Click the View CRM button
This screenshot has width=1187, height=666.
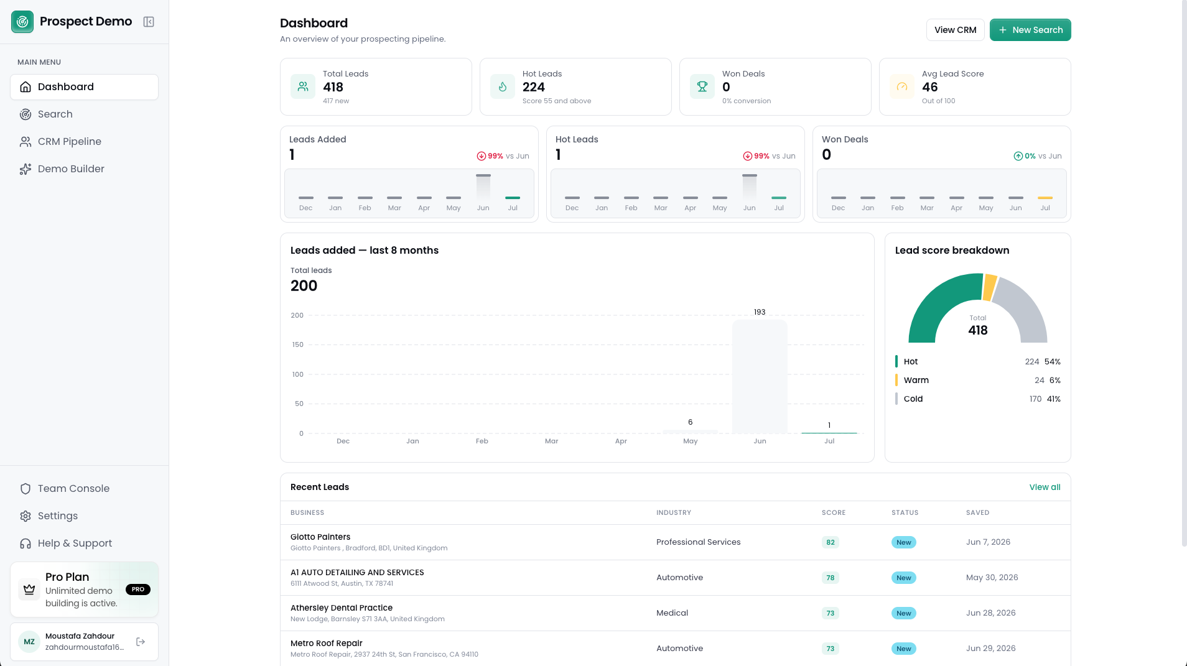(x=955, y=30)
